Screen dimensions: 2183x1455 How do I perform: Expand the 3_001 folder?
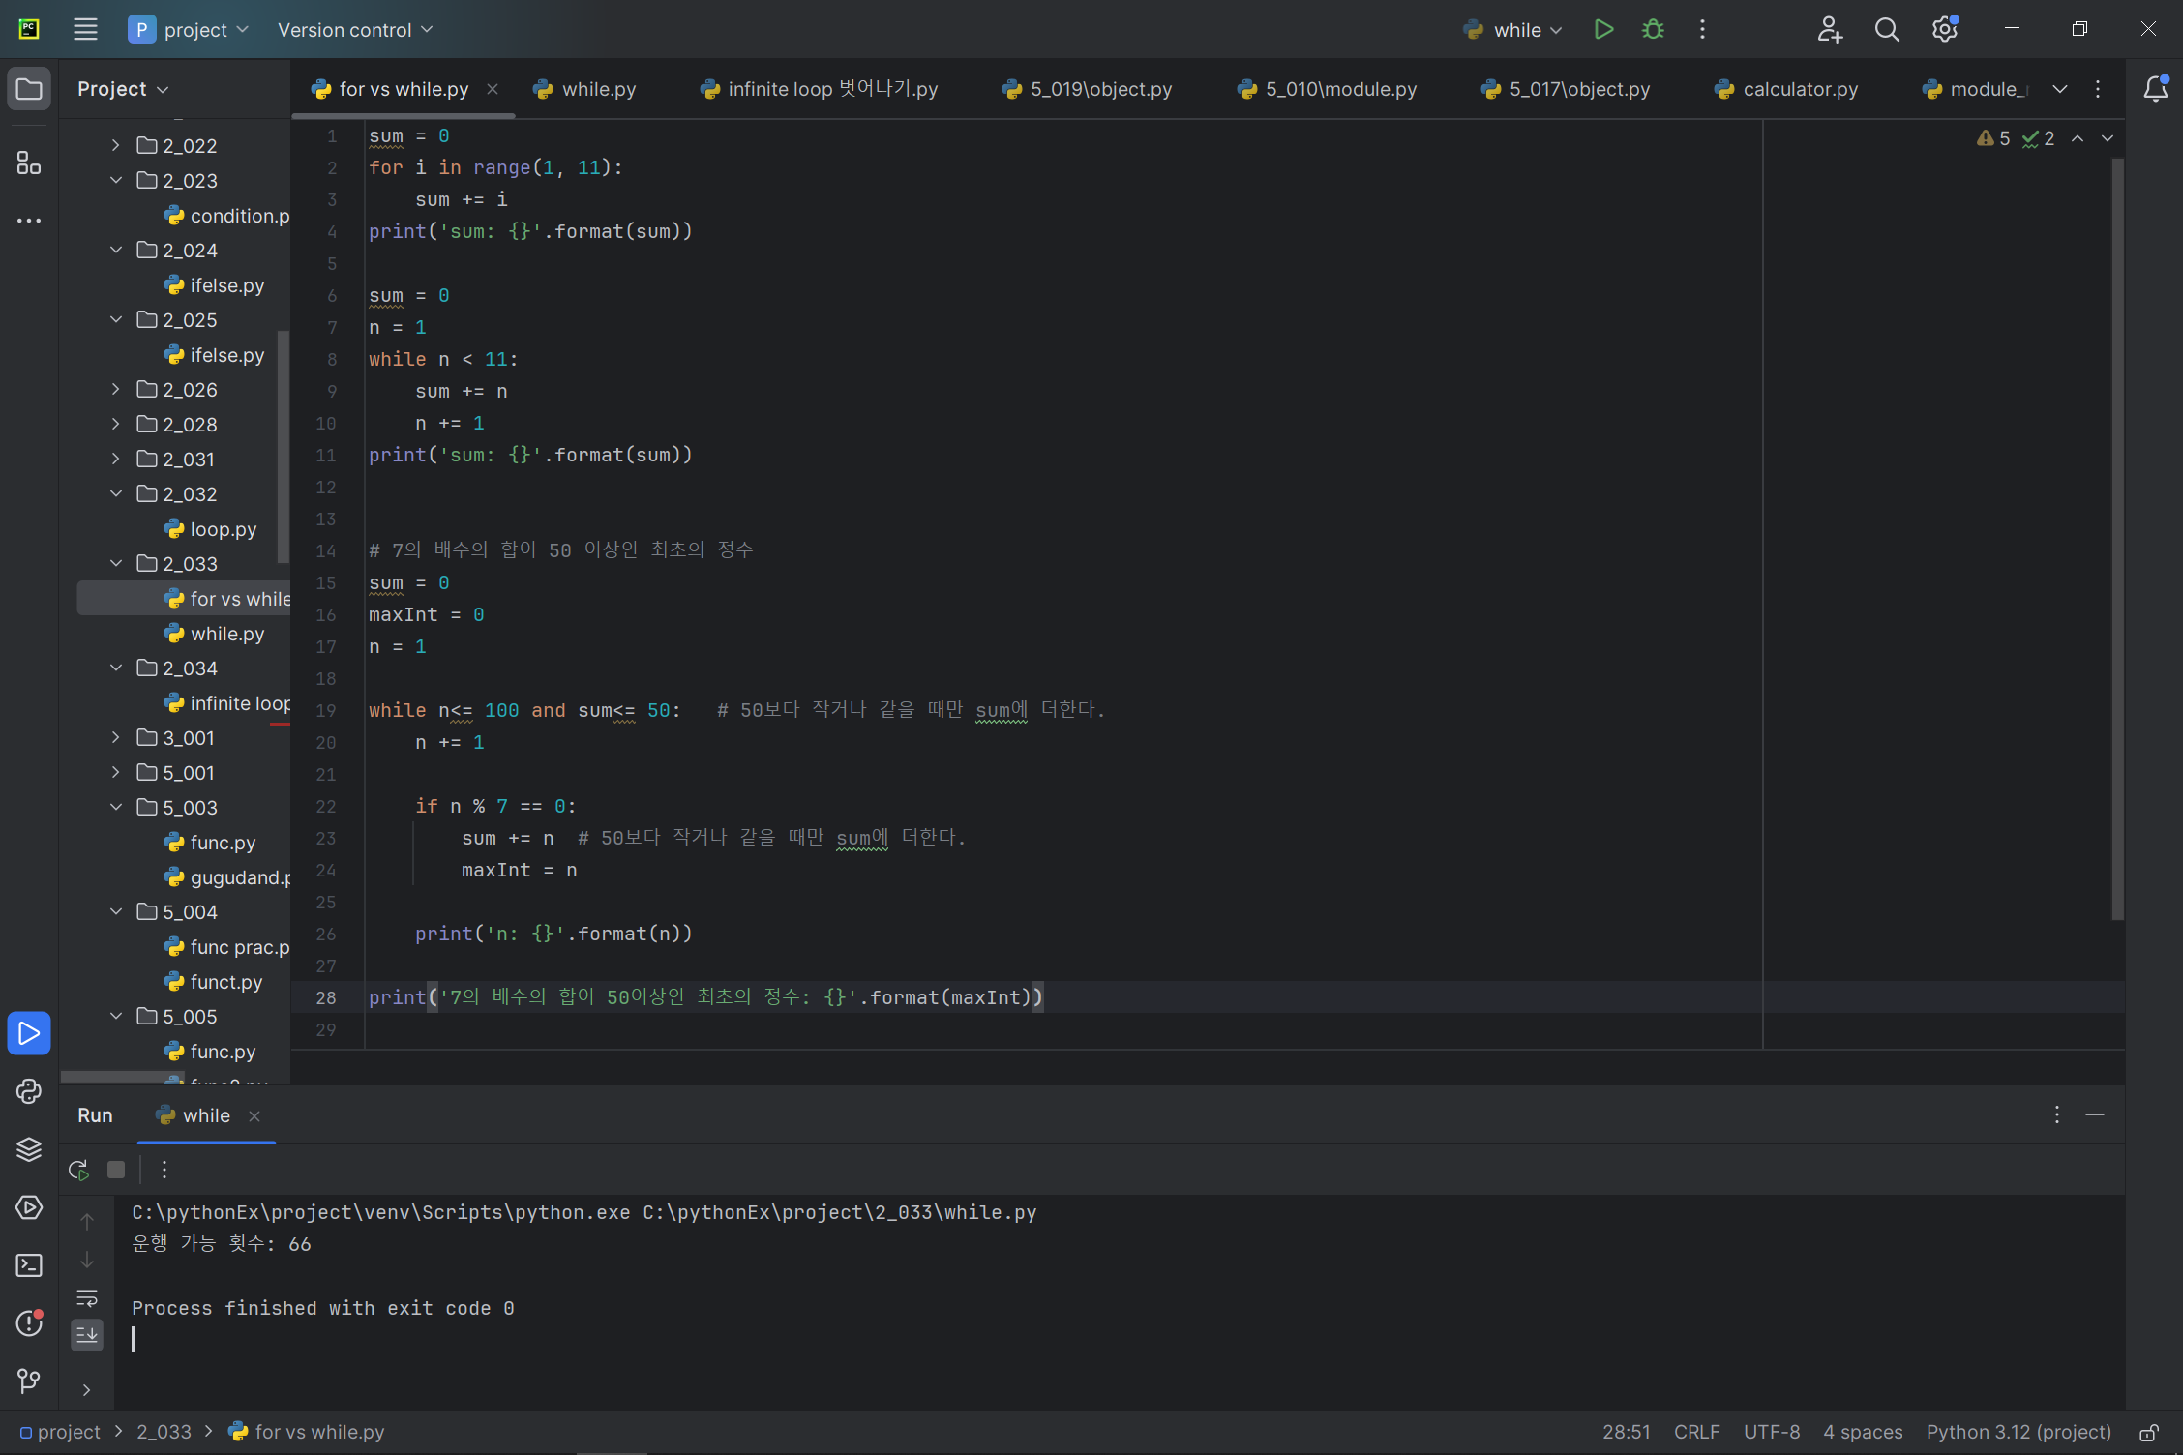click(116, 737)
